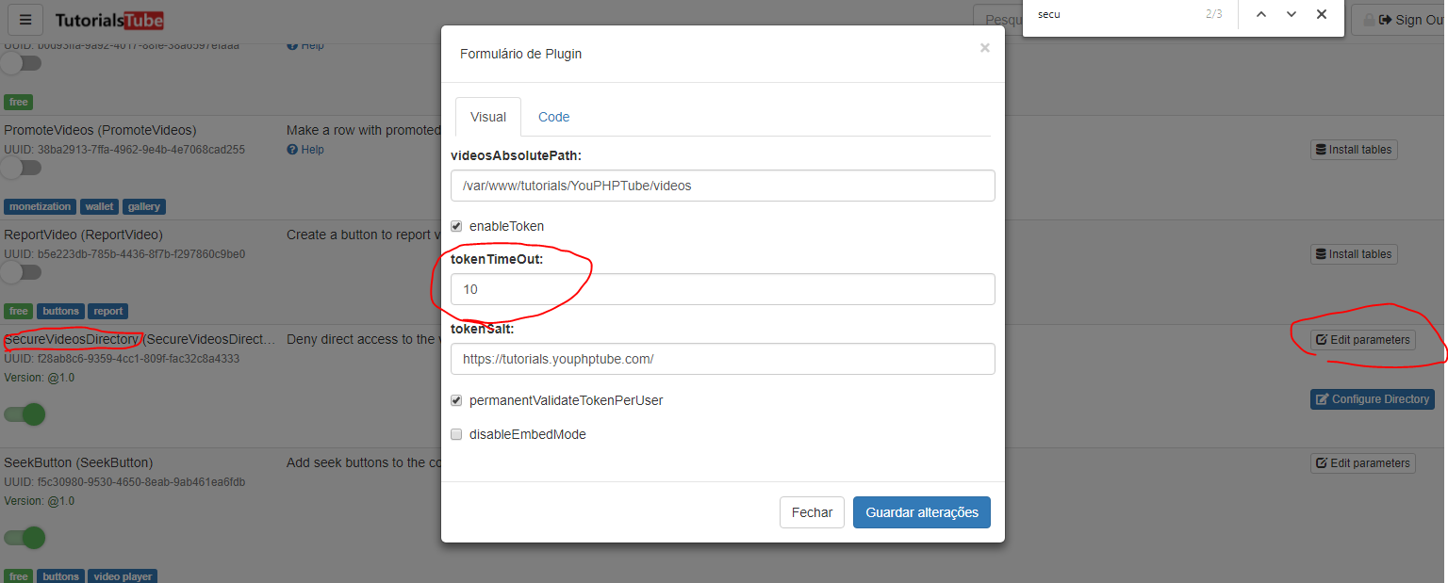
Task: Click Install tables for PromoteVideos plugin
Action: coord(1354,149)
